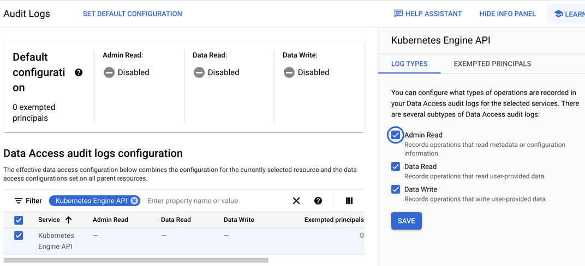The width and height of the screenshot is (585, 266).
Task: Open the filter help question mark icon
Action: tap(318, 201)
